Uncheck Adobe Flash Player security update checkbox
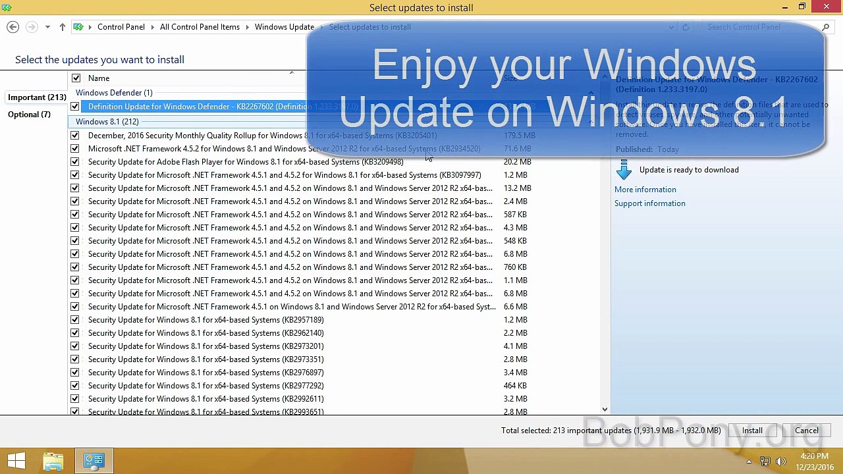Screen dimensions: 843x474 [x=74, y=162]
